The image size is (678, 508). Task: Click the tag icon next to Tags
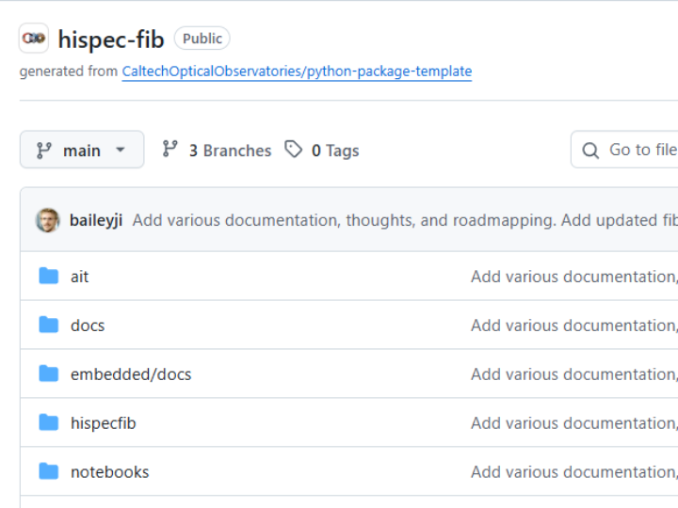tap(294, 150)
